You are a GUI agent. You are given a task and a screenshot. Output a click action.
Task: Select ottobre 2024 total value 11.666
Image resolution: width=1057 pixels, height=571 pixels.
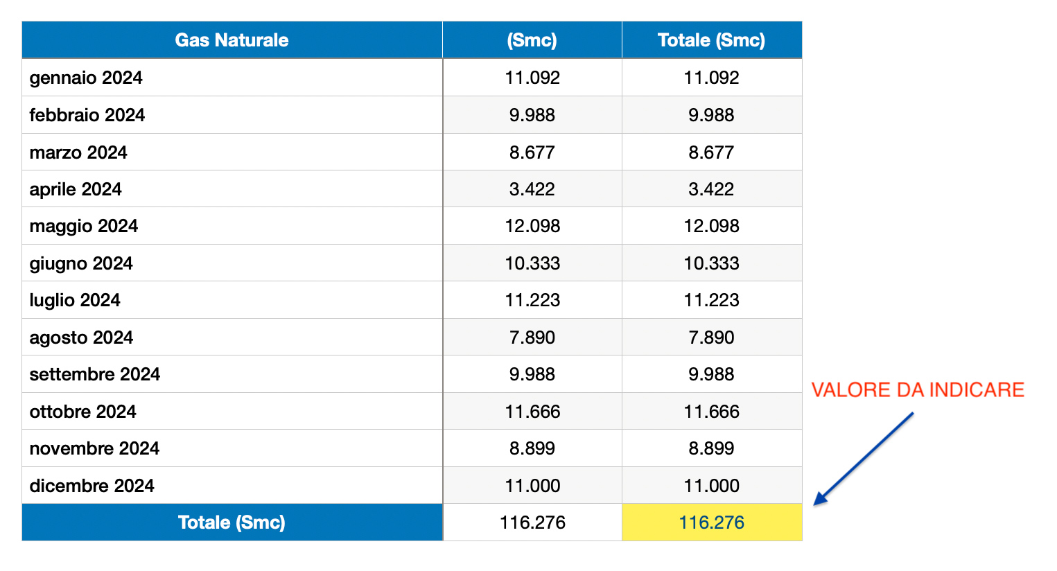click(712, 412)
